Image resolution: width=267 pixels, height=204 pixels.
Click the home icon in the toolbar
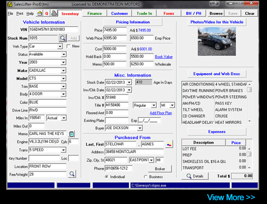(40, 13)
